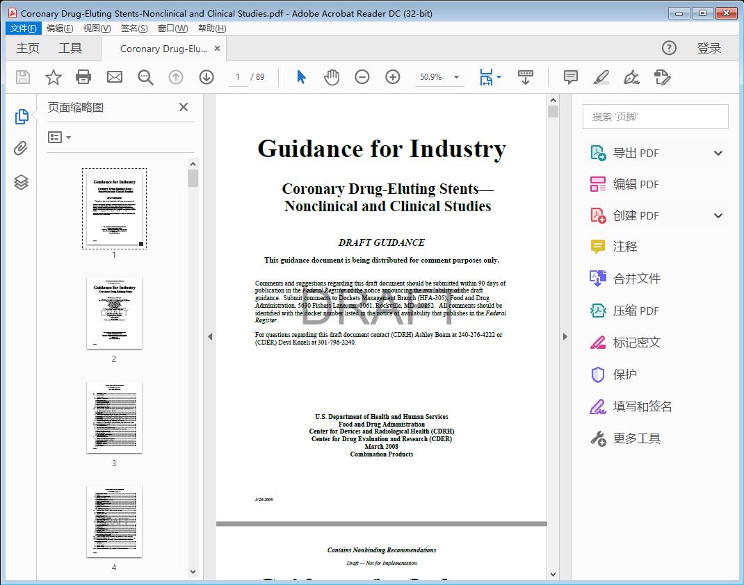
Task: Open the 文件(F) menu
Action: [23, 28]
